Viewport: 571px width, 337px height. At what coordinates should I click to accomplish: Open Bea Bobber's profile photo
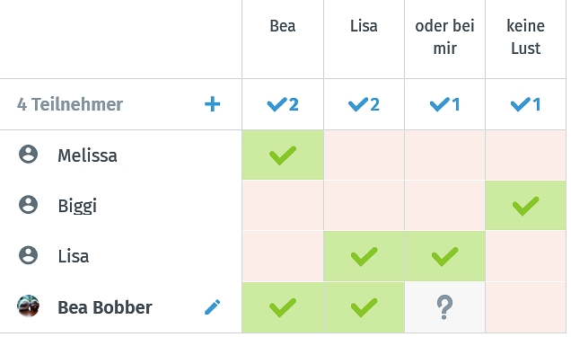coord(28,306)
